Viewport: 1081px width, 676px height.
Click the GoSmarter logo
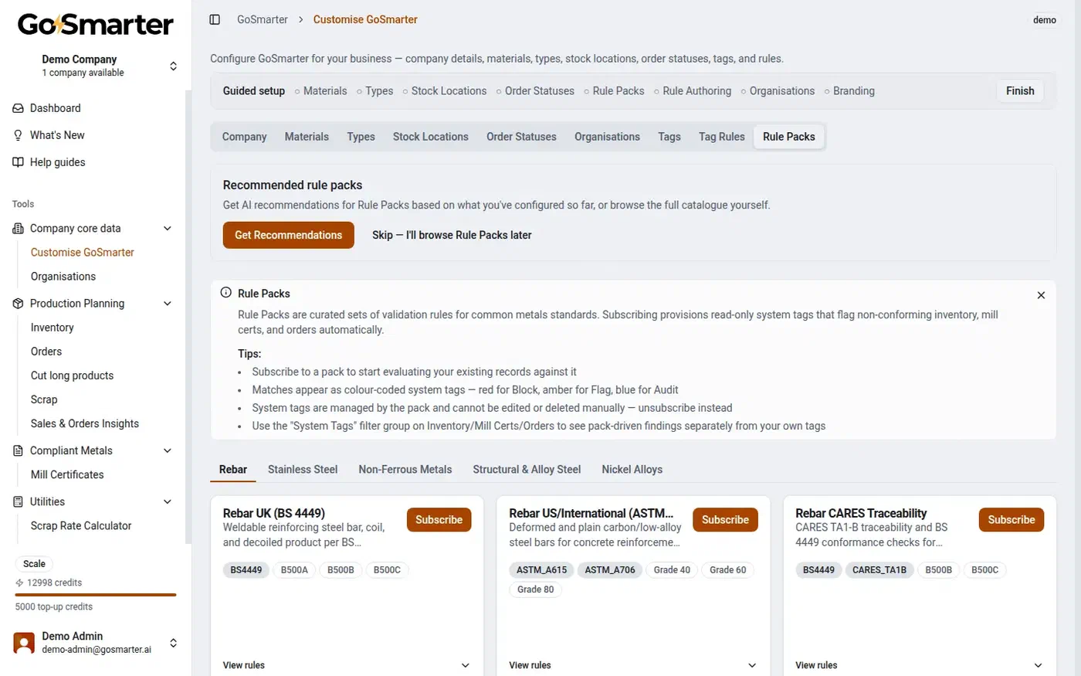point(95,25)
